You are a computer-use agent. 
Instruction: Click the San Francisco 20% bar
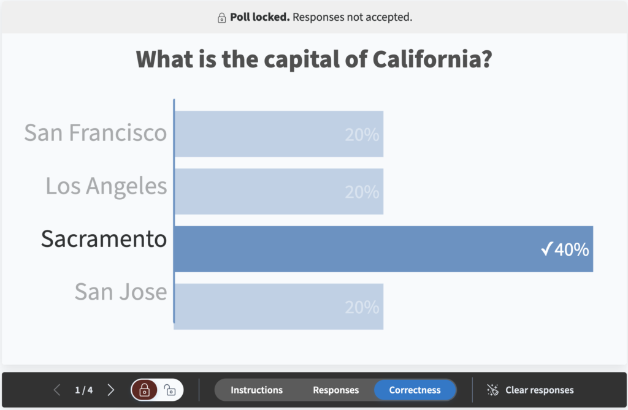tap(279, 134)
